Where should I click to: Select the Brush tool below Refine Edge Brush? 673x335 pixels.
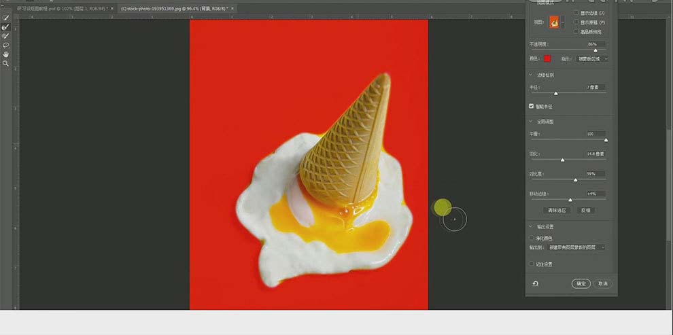pos(6,36)
